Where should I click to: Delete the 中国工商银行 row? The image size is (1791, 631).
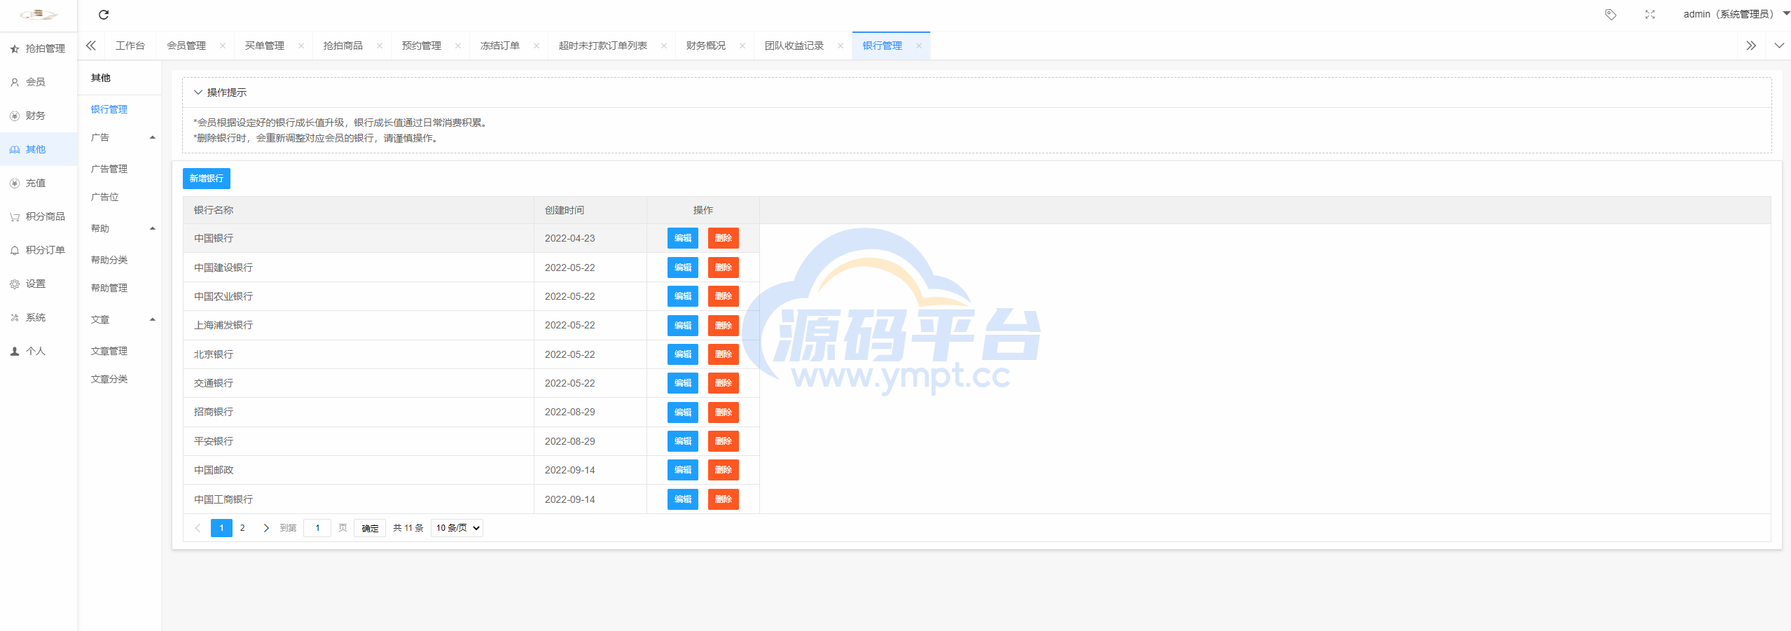coord(724,499)
